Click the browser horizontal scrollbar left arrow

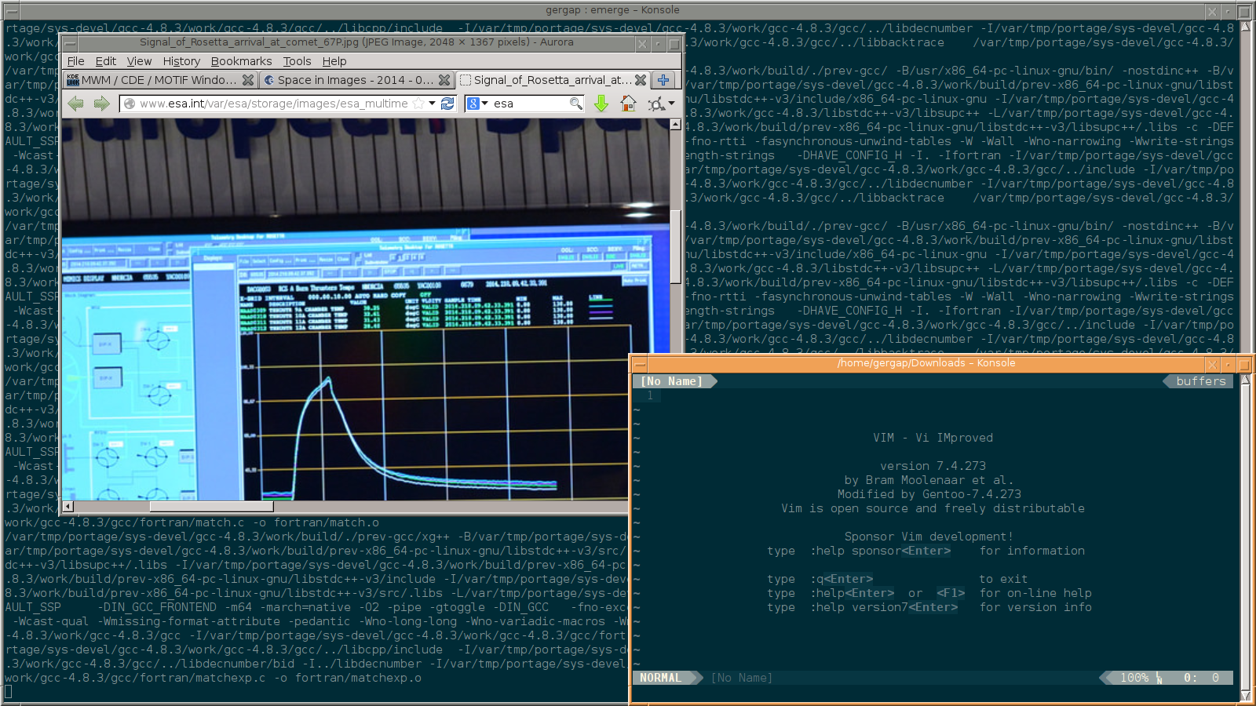click(68, 506)
